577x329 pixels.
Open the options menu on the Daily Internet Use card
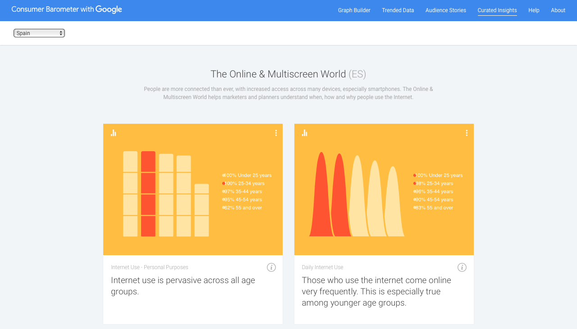point(466,133)
